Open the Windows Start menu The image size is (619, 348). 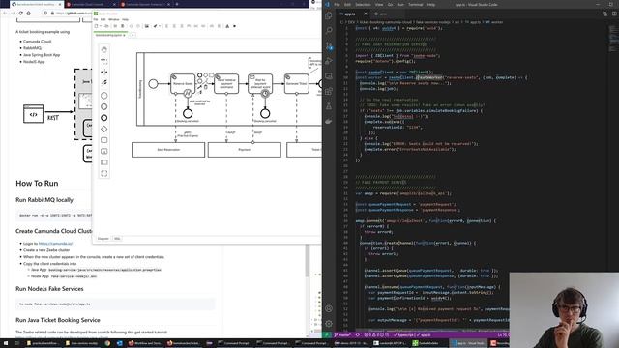point(6,343)
